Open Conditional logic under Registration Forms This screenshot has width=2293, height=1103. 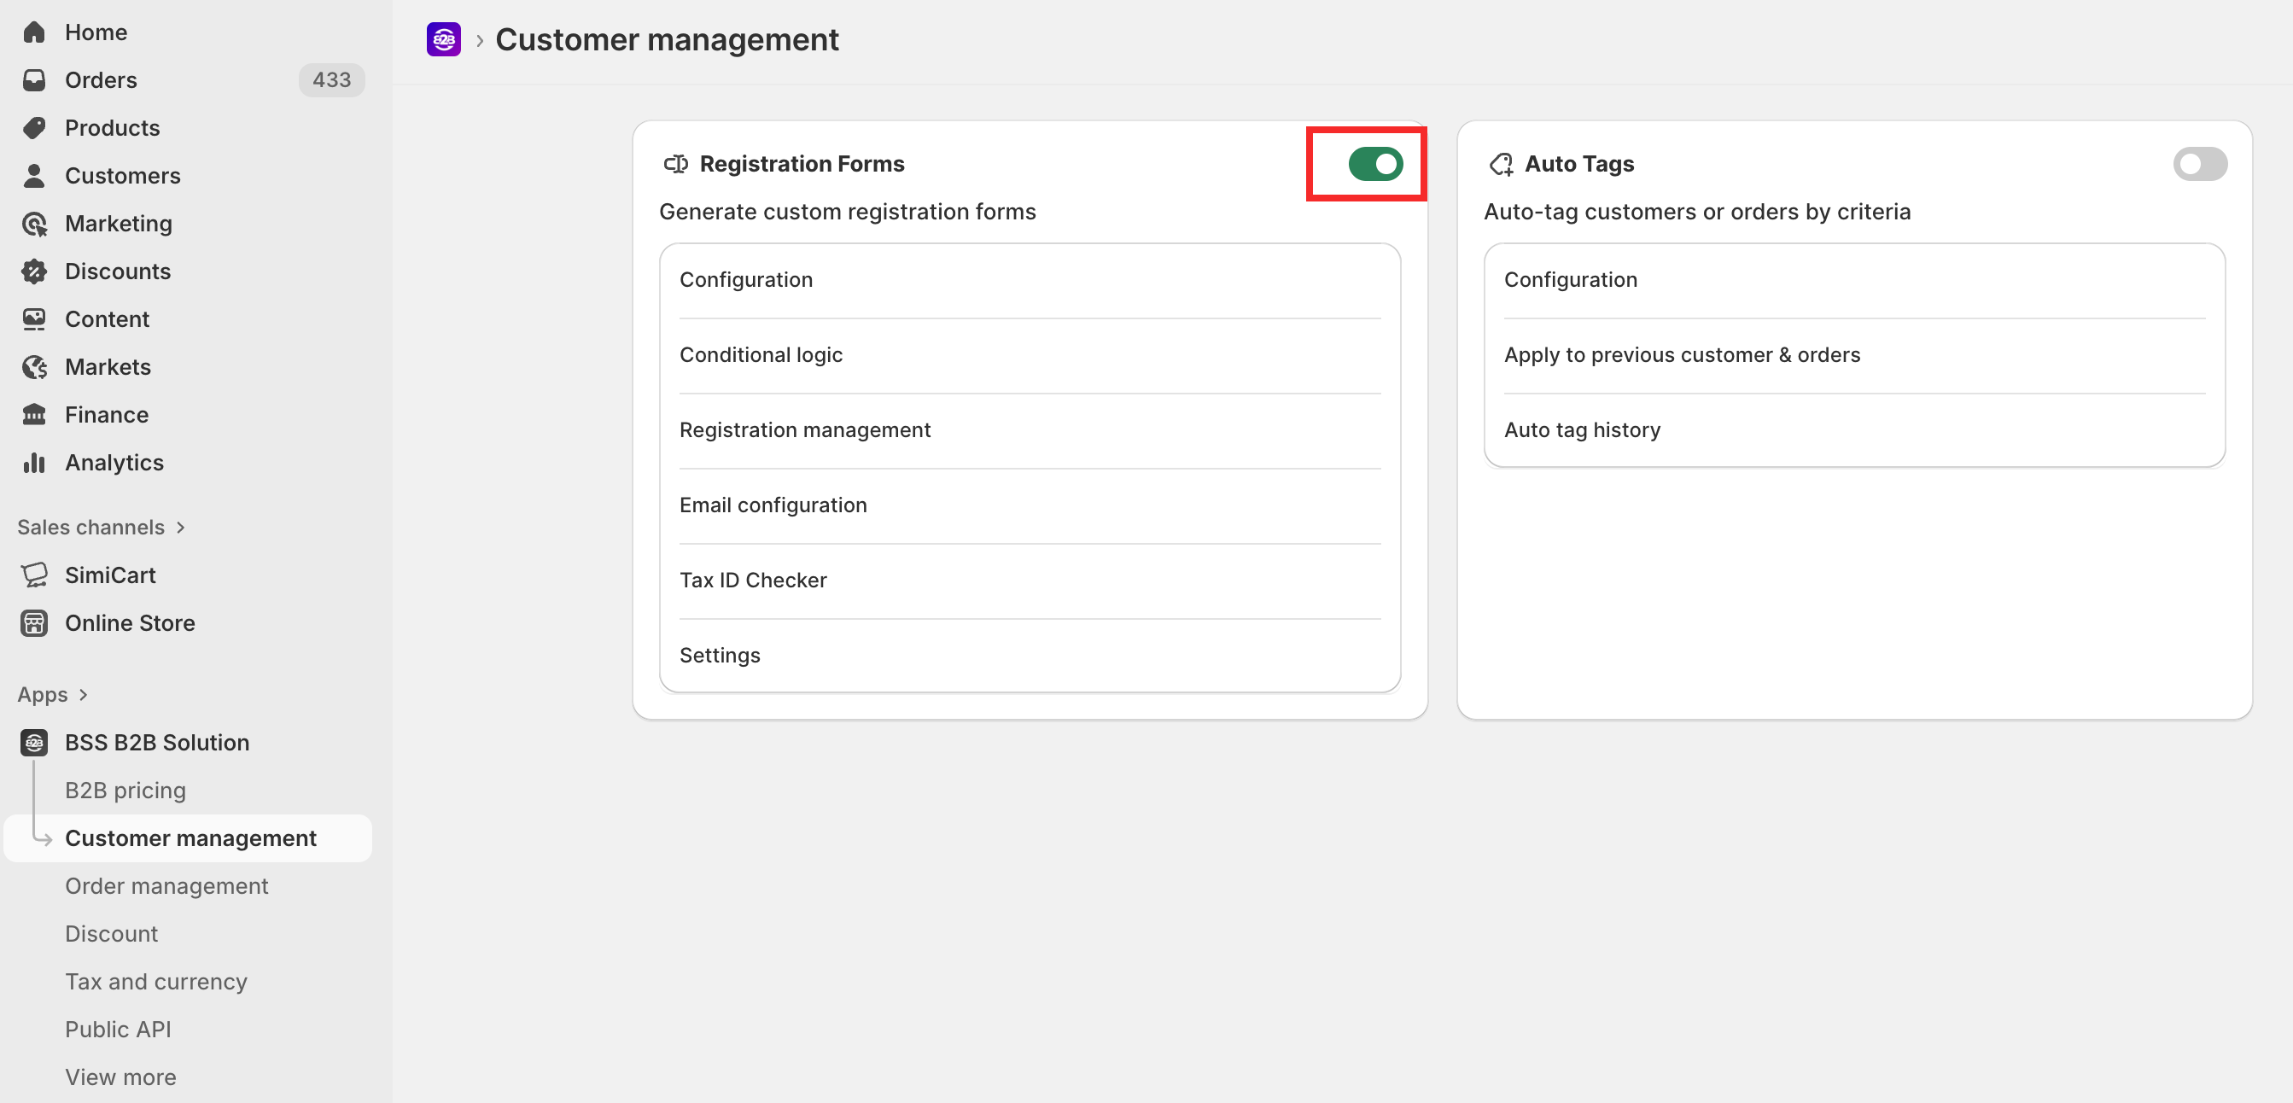click(x=761, y=355)
